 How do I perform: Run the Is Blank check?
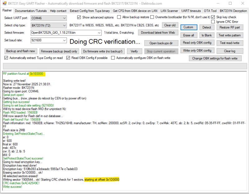tap(207, 35)
